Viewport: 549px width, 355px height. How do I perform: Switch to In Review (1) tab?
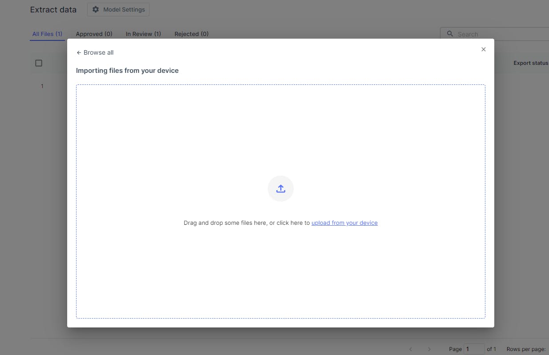143,34
